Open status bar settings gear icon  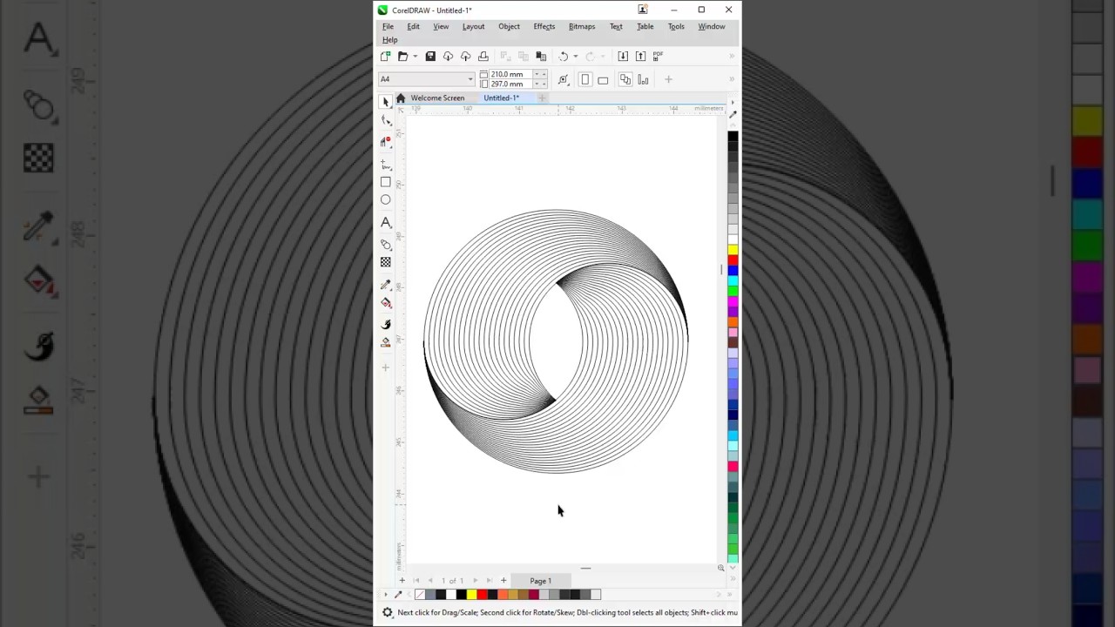388,612
